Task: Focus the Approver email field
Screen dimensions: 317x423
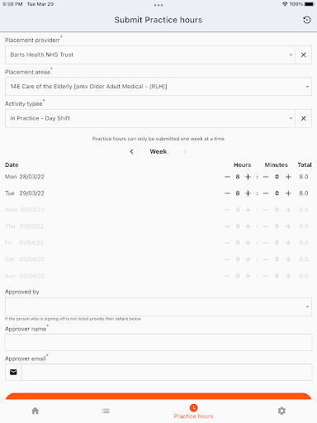Action: [x=167, y=372]
